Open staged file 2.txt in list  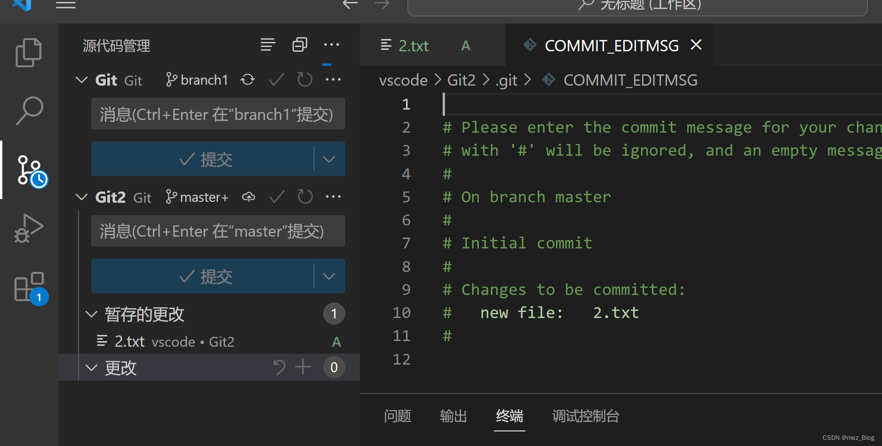tap(209, 341)
